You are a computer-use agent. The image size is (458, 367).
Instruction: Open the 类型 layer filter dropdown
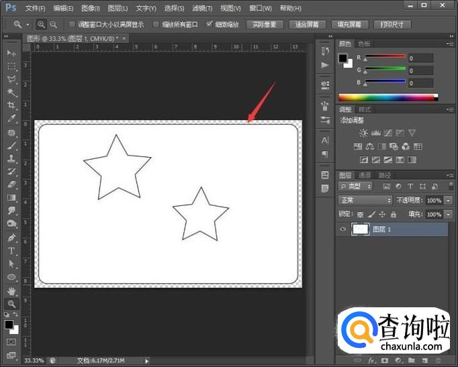[356, 186]
